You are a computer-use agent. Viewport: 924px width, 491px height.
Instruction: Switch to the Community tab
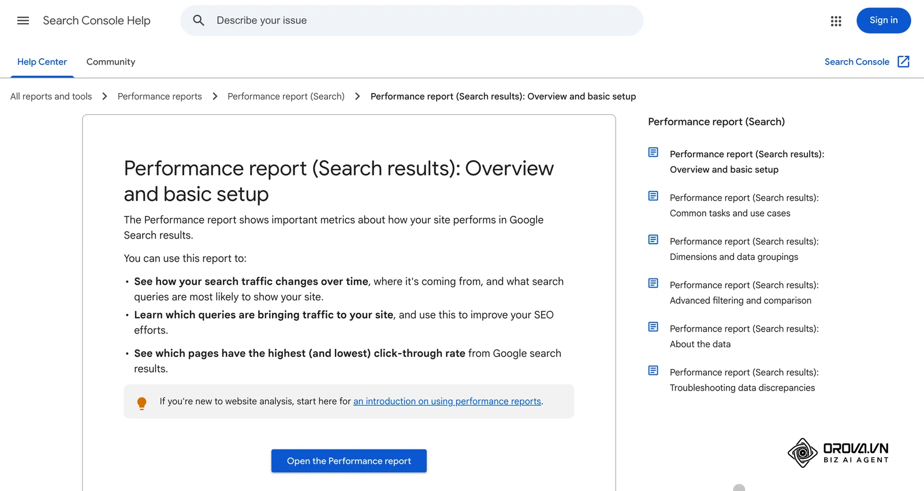click(111, 62)
